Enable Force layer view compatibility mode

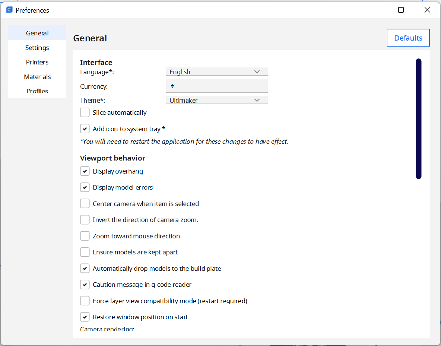(85, 301)
